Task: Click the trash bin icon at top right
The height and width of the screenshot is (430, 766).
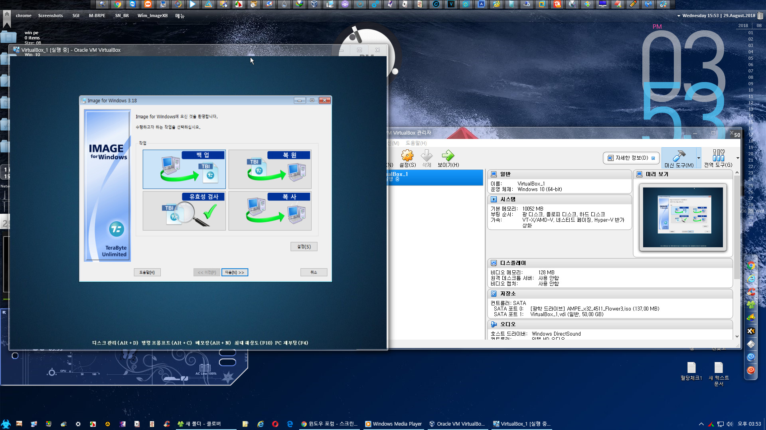Action: pyautogui.click(x=760, y=16)
